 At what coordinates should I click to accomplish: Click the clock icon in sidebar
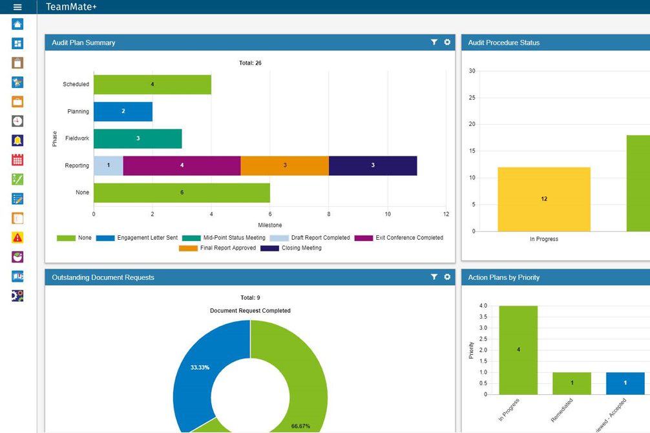tap(17, 121)
